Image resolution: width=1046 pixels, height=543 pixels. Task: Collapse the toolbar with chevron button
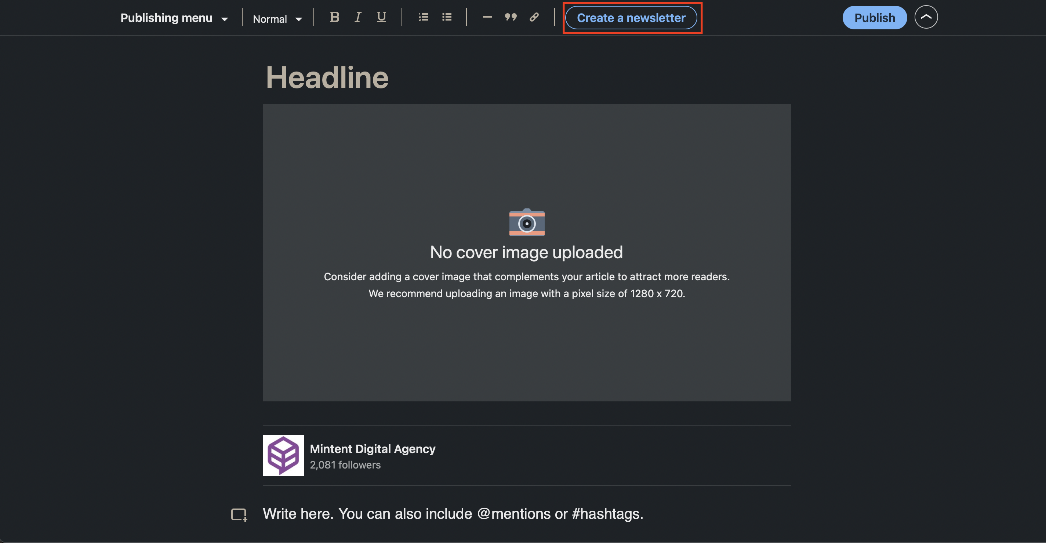(x=926, y=17)
